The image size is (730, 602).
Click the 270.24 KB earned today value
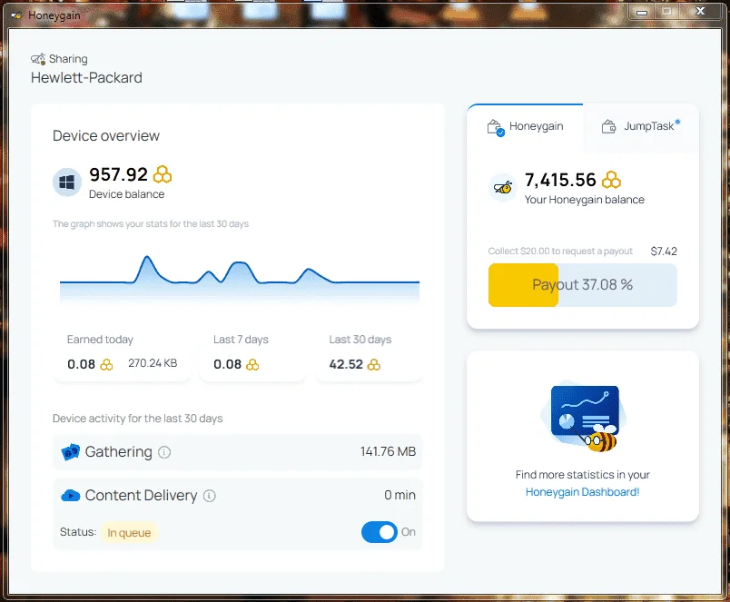click(x=153, y=363)
